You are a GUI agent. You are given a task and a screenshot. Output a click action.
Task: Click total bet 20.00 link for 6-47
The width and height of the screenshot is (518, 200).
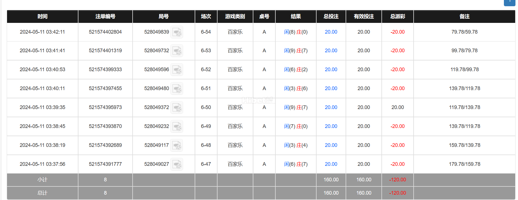click(331, 164)
